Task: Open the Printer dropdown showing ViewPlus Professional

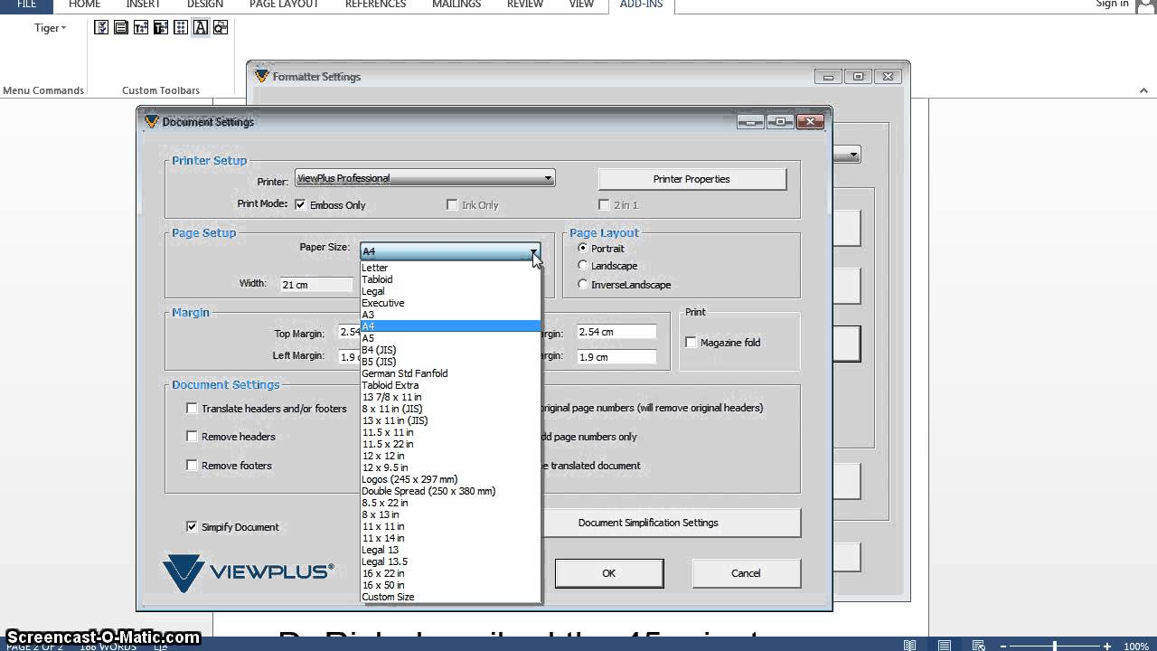Action: [425, 178]
